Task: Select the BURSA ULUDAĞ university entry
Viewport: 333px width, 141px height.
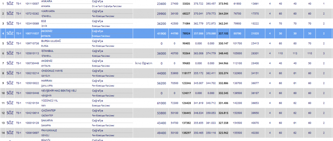Action: point(52,41)
